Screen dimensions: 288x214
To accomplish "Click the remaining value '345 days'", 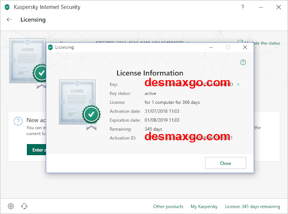I will (154, 129).
